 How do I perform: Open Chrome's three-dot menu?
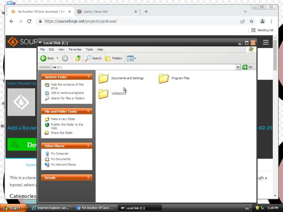click(x=271, y=21)
